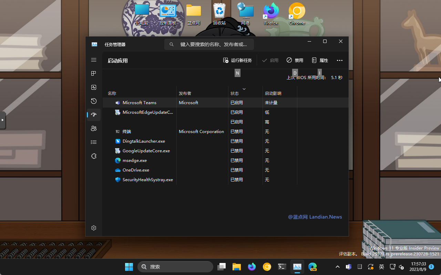Click the 禁用 button
Viewport: 441px width, 275px height.
pos(295,60)
